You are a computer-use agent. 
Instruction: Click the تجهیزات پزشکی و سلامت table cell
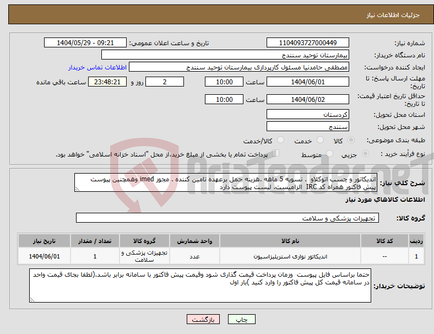144,256
